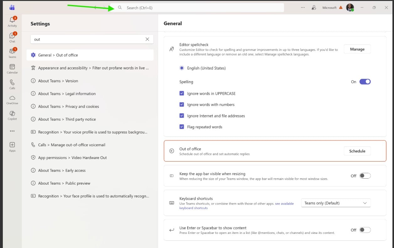Open Chat from the app bar
Screen dimensions: 394x248
12,37
